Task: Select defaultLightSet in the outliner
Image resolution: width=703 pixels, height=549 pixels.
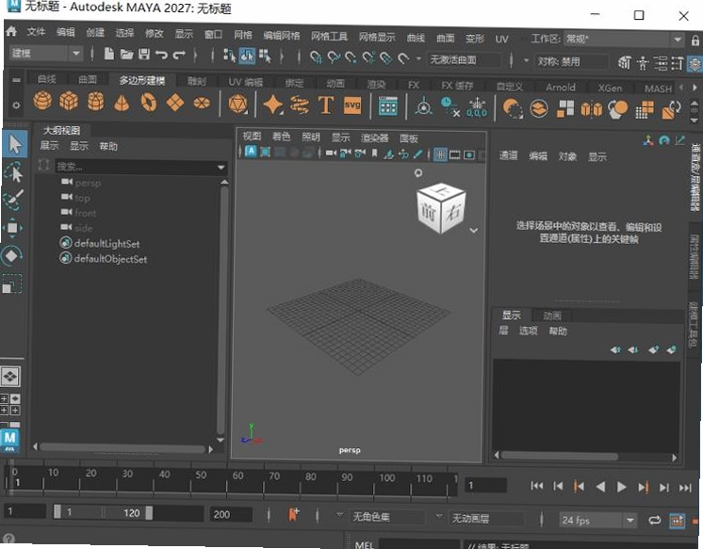Action: [106, 244]
